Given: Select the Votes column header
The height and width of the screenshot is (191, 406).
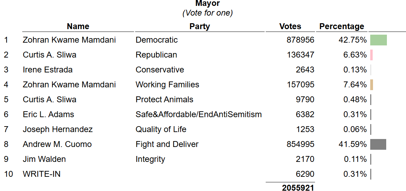Looking at the screenshot, I should tap(290, 26).
